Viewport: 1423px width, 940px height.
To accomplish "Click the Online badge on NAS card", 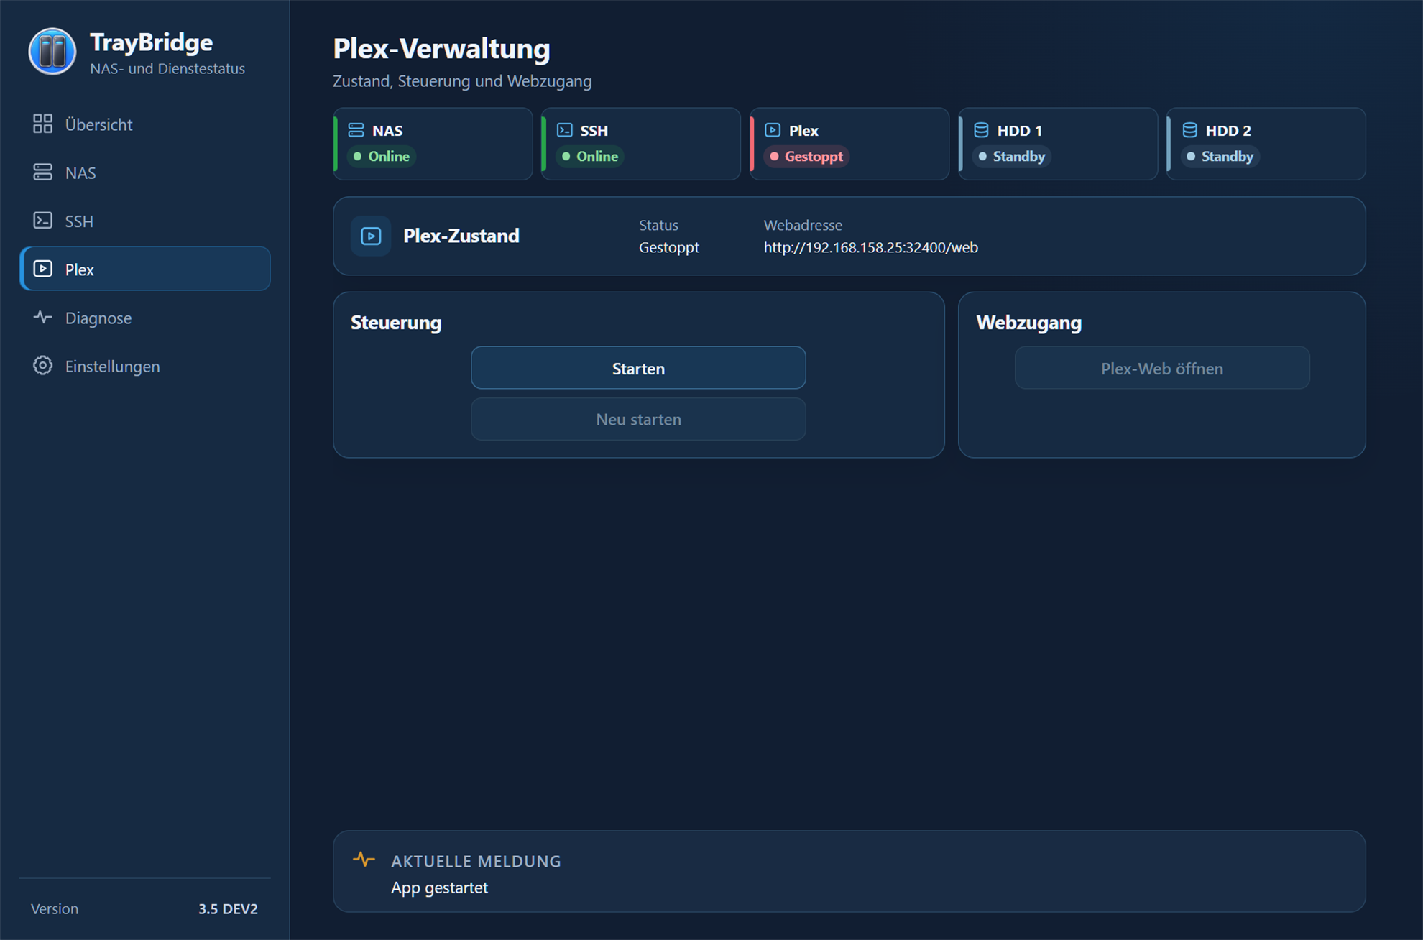I will click(381, 156).
